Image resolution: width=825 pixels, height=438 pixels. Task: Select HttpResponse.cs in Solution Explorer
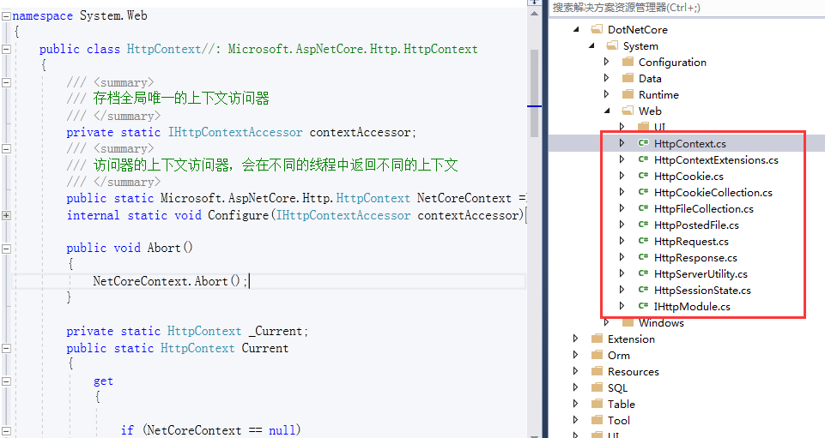point(695,257)
